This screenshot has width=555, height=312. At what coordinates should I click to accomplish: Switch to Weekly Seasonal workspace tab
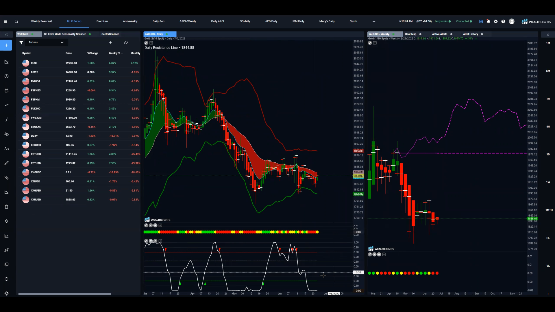click(x=41, y=21)
